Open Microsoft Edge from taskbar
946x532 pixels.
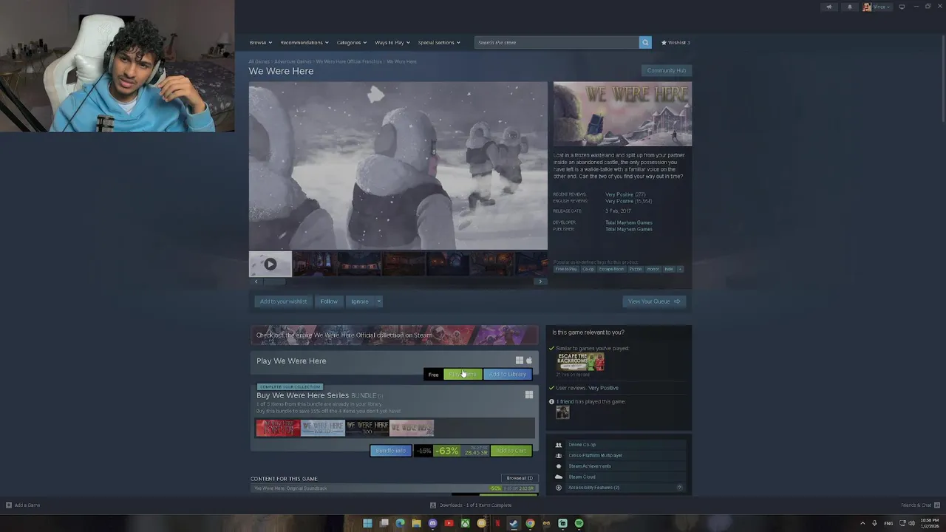pos(400,523)
